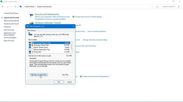
Task: Open Hardware and Sound category
Action: [11, 24]
